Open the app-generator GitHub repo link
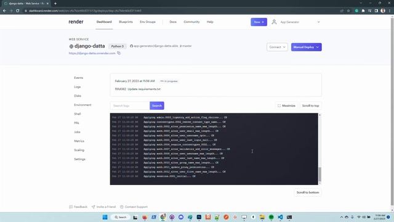This screenshot has height=222, width=394. (x=154, y=46)
